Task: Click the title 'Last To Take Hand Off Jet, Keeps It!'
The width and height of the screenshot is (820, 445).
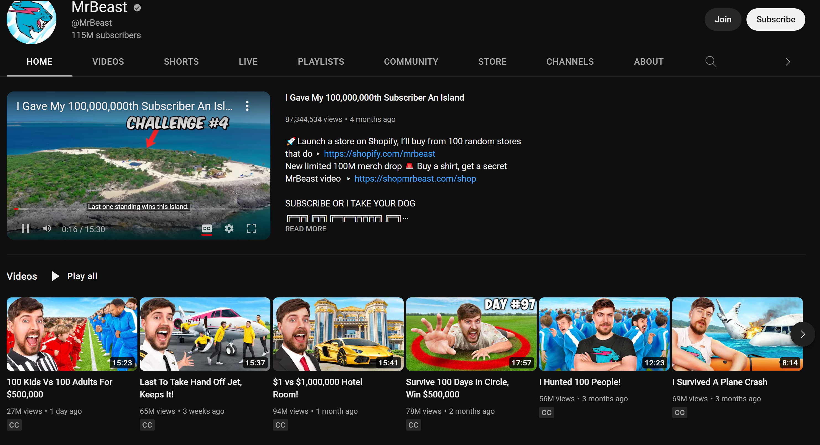Action: click(191, 388)
